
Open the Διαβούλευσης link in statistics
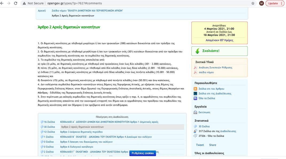228,131
